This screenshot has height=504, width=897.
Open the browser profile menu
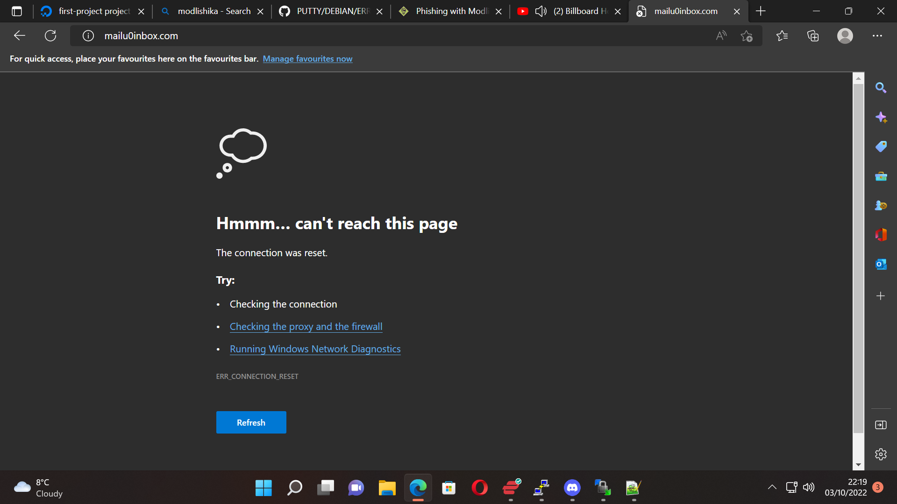click(x=845, y=35)
